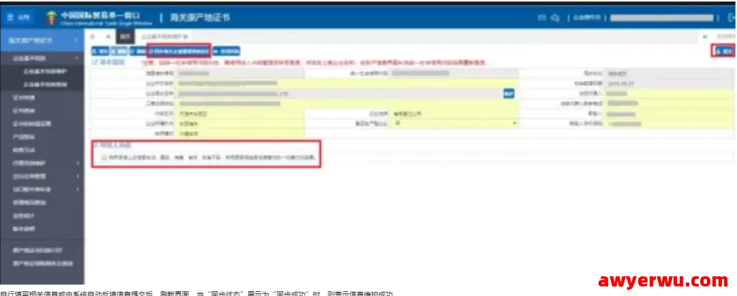The width and height of the screenshot is (737, 296).
Task: Open 证书申请 in the sidebar
Action: [x=23, y=98]
